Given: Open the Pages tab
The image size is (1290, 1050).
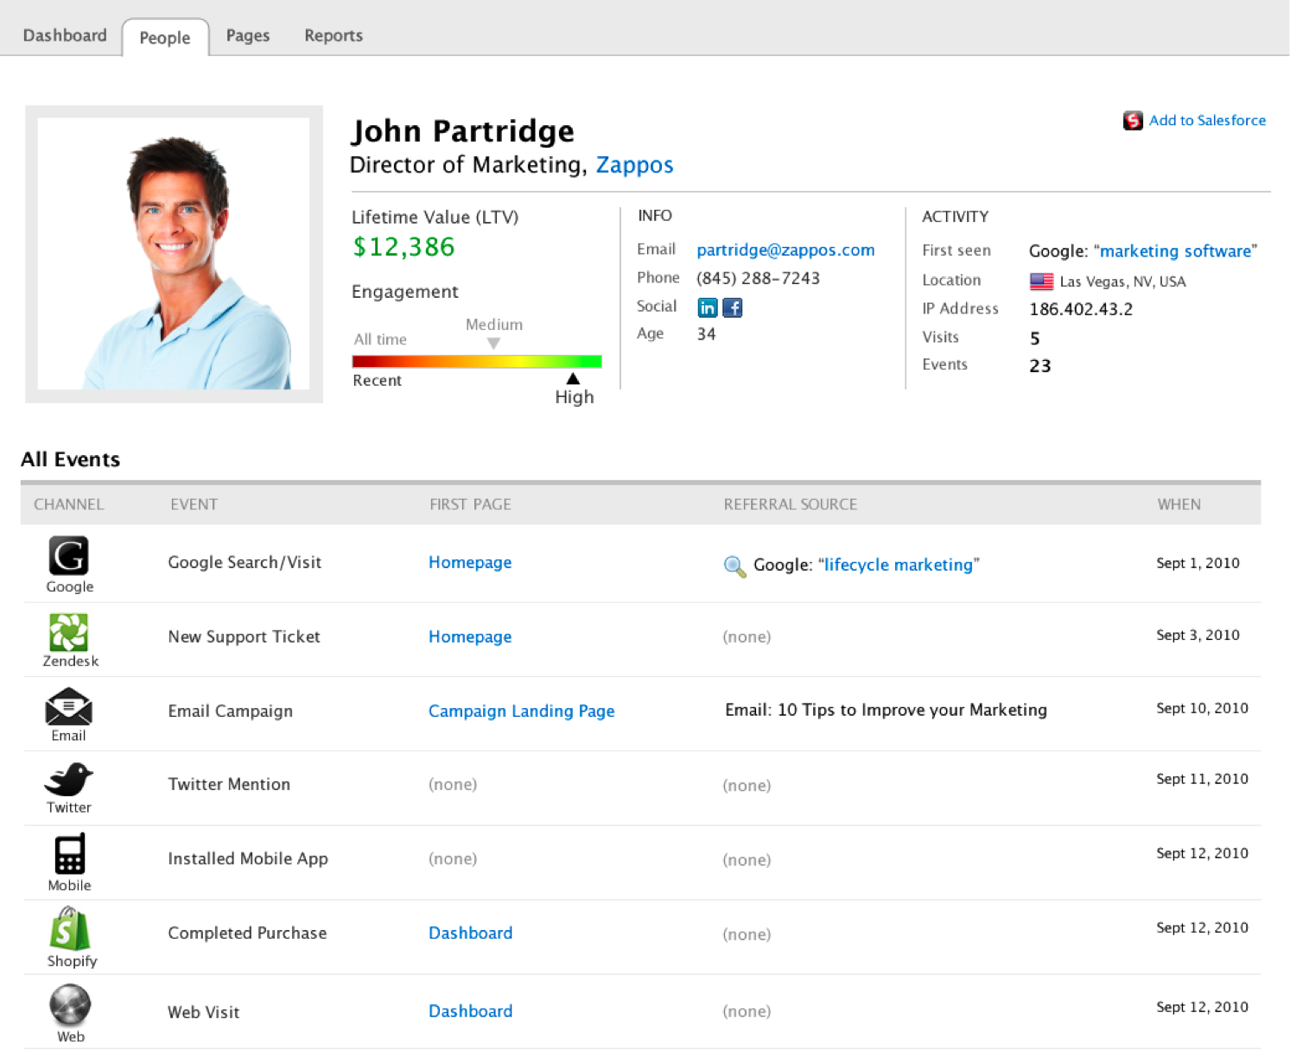Looking at the screenshot, I should click(x=248, y=35).
